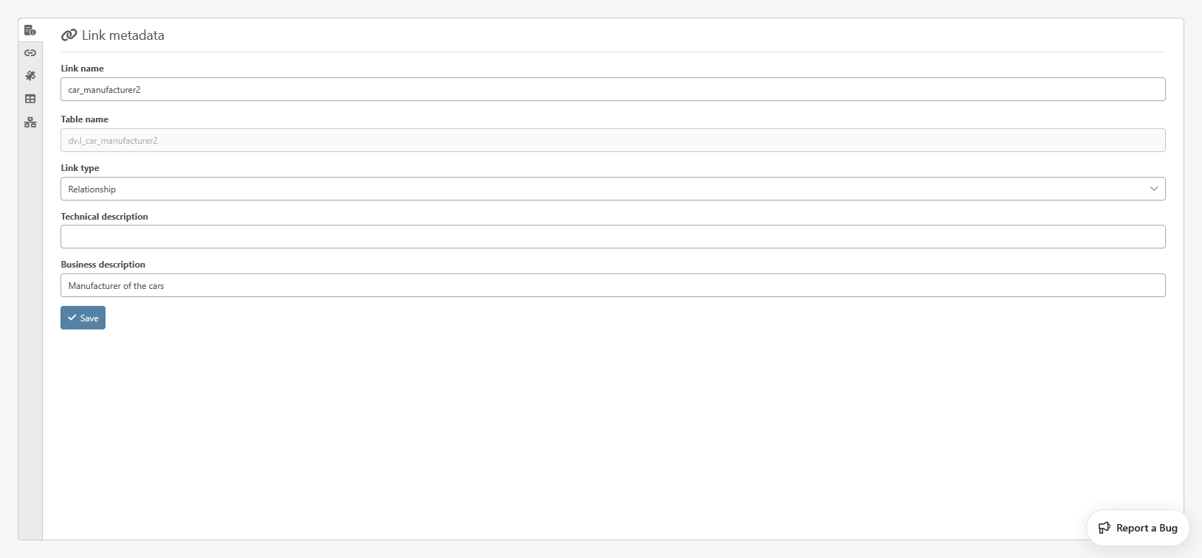The image size is (1202, 558).
Task: Open the metadata info sidebar tab
Action: coord(30,30)
